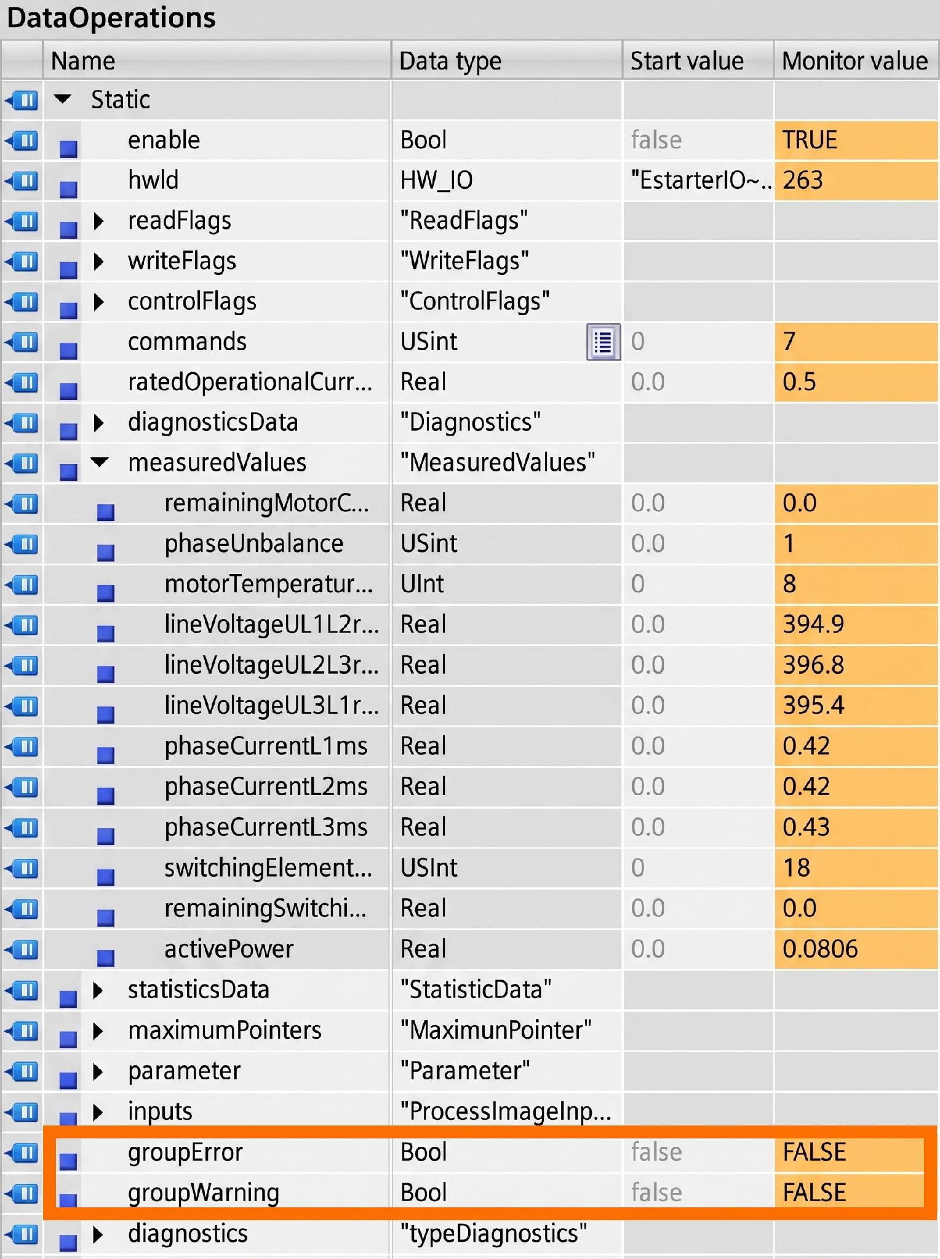Screen dimensions: 940x1259
Task: Click the blue tag icon beside groupError
Action: coord(68,1161)
